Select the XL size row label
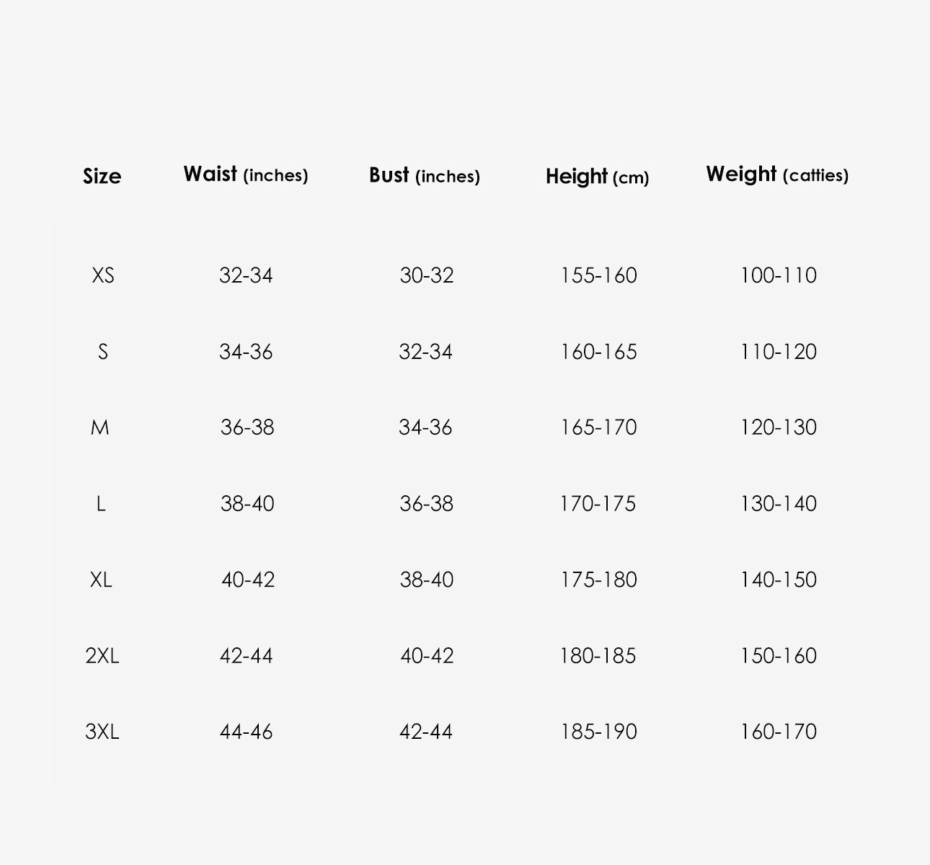 point(101,580)
